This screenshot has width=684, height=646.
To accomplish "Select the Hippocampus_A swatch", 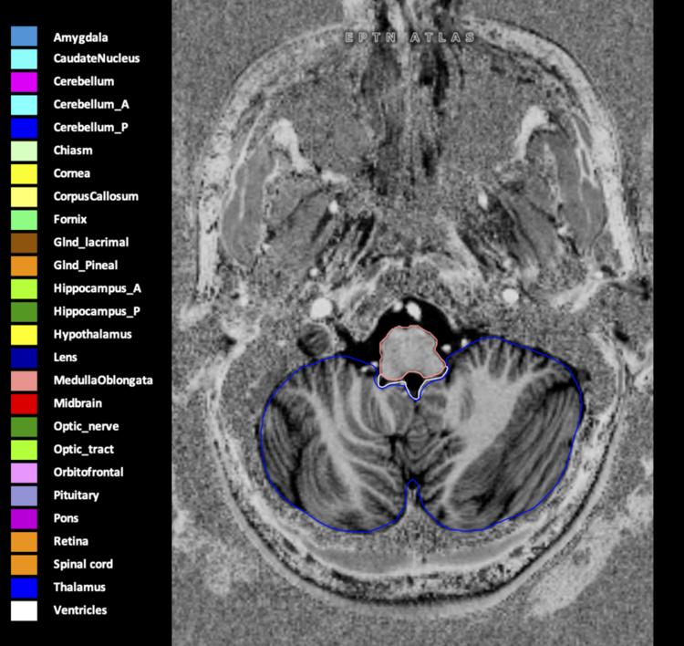I will (x=24, y=289).
